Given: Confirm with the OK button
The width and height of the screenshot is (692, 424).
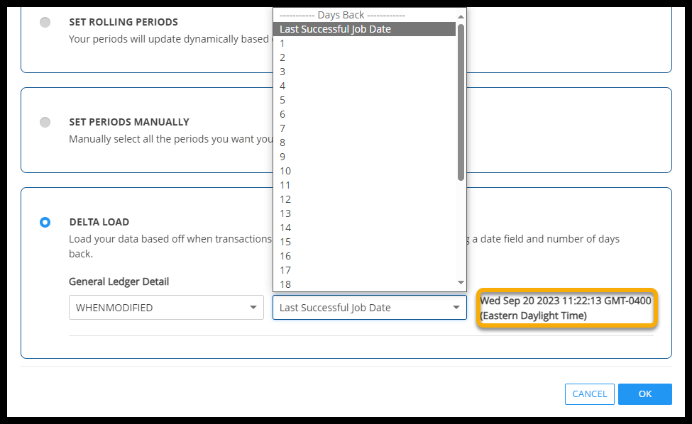Looking at the screenshot, I should pos(644,394).
